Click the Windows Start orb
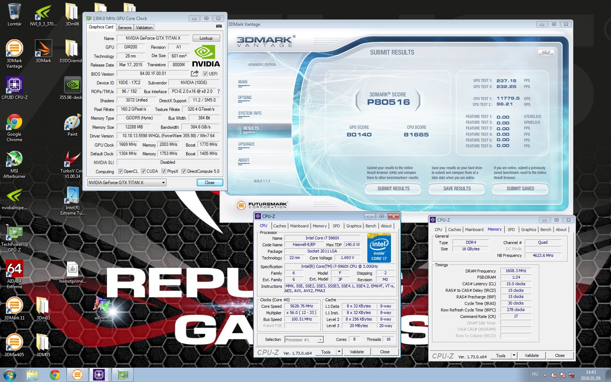This screenshot has width=611, height=382. 9,375
